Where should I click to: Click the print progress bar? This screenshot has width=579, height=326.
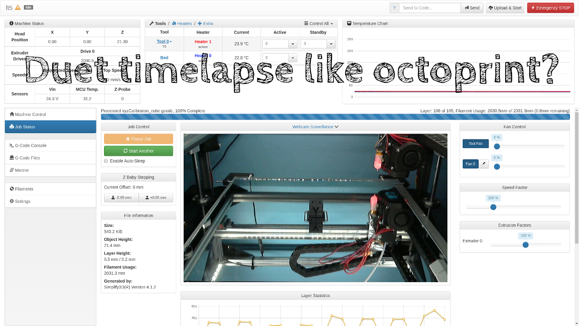[x=335, y=117]
